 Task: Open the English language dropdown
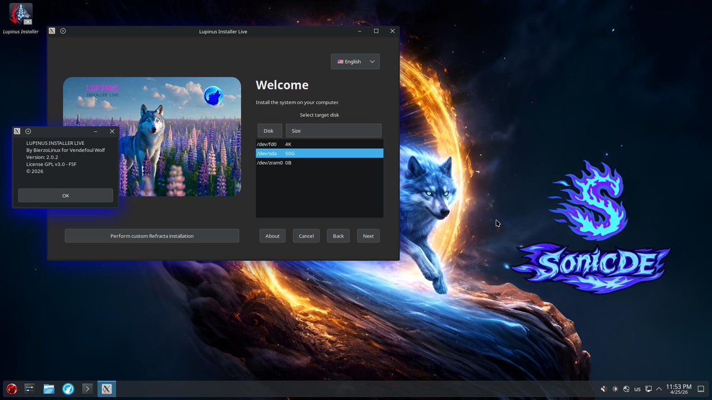(355, 62)
